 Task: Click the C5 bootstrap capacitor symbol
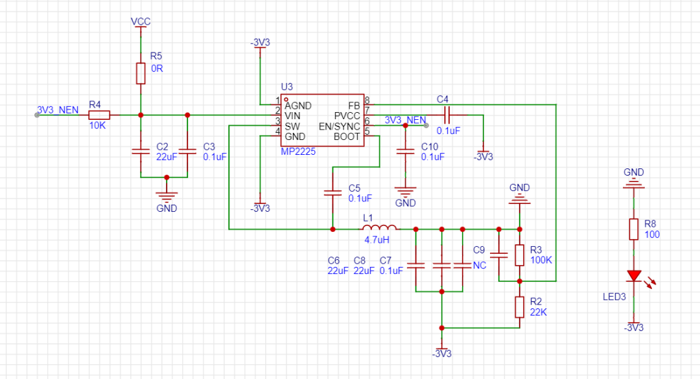point(332,192)
